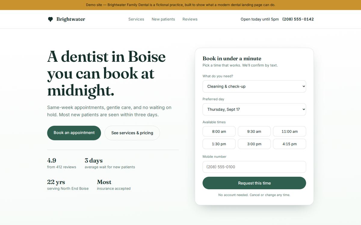Focus the Mobile number input field
This screenshot has width=361, height=225.
point(254,167)
